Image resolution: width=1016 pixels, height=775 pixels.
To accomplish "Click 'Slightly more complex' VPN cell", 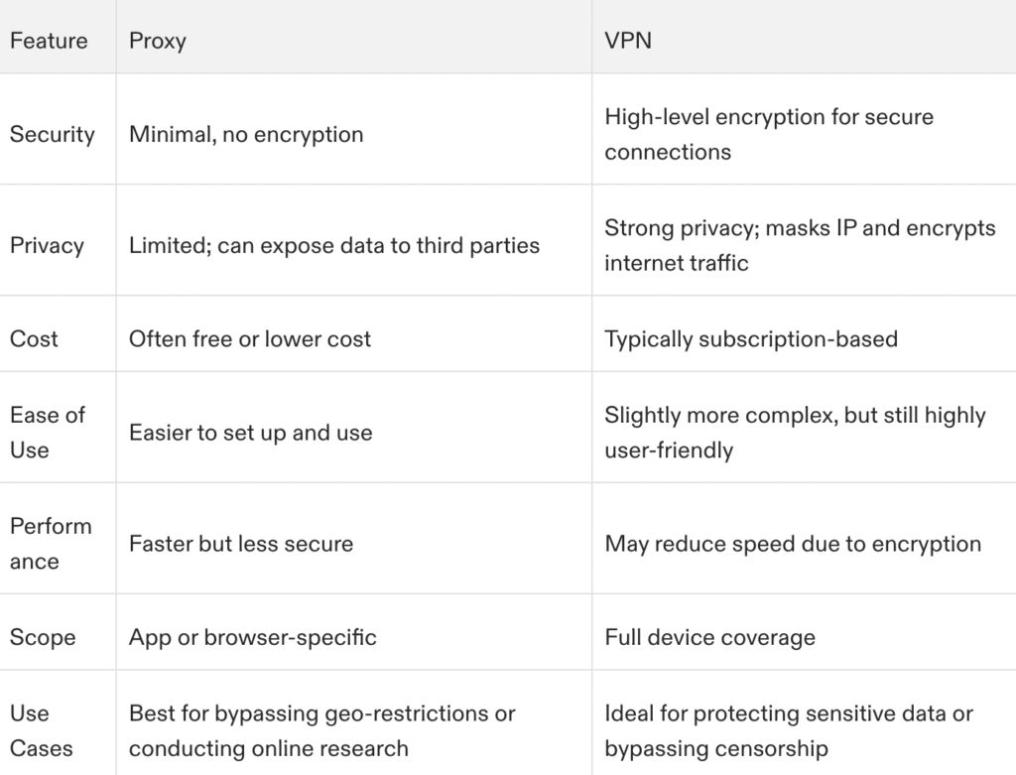I will pyautogui.click(x=795, y=433).
